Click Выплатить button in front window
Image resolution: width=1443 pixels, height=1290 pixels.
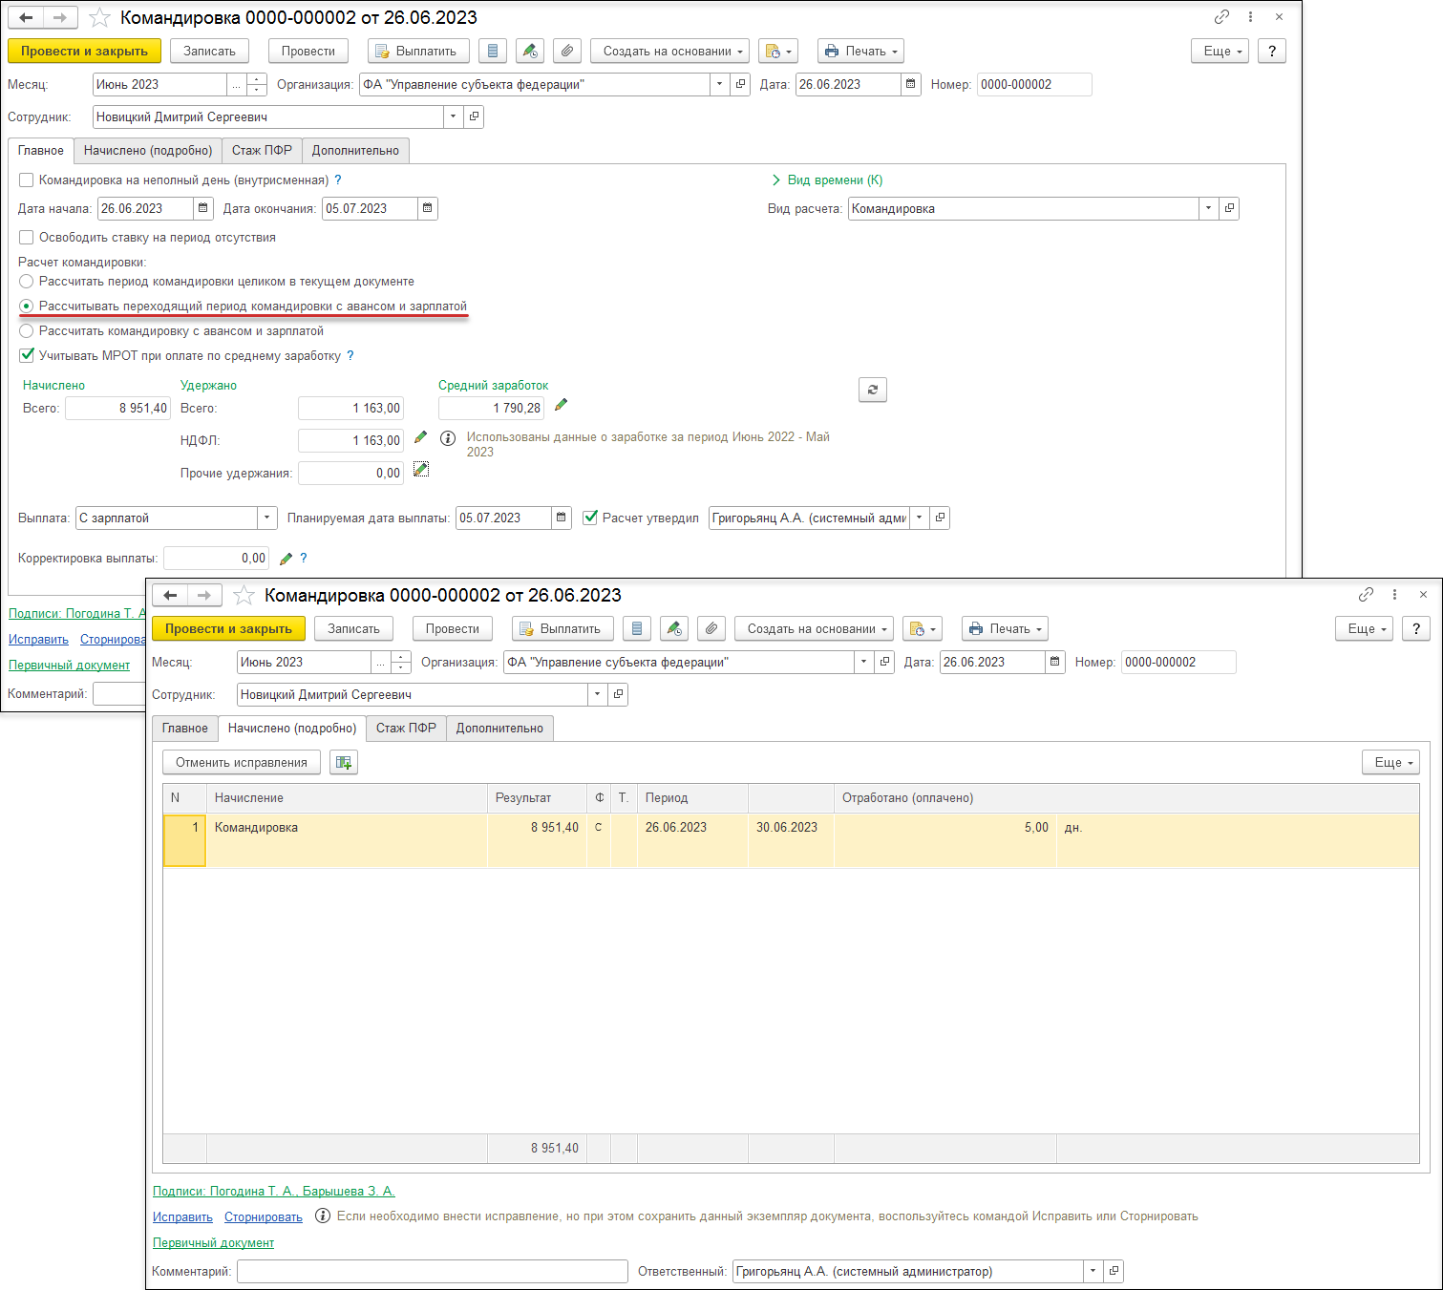[562, 628]
